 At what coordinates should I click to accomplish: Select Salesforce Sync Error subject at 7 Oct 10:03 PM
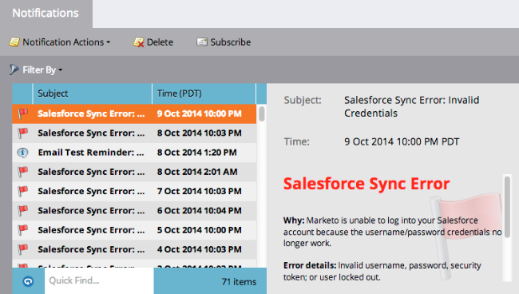[x=91, y=191]
